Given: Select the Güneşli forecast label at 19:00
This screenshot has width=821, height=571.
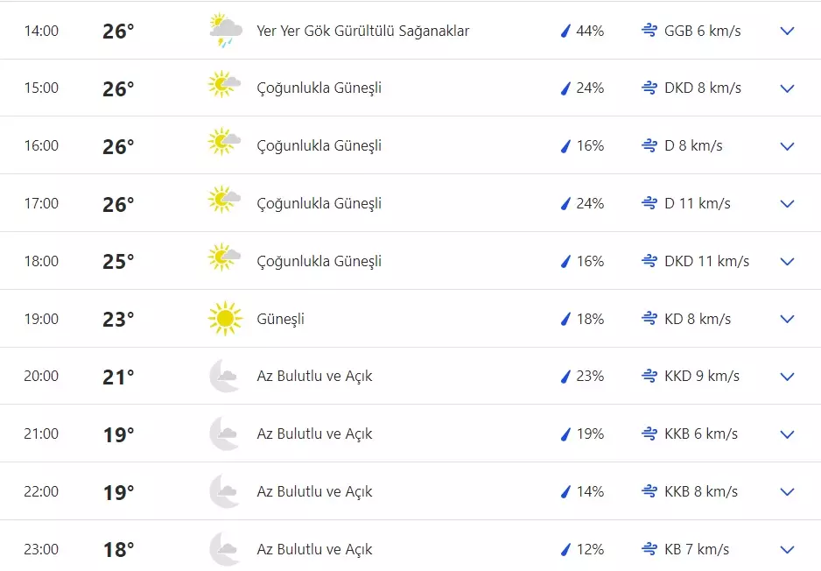Looking at the screenshot, I should [x=278, y=318].
